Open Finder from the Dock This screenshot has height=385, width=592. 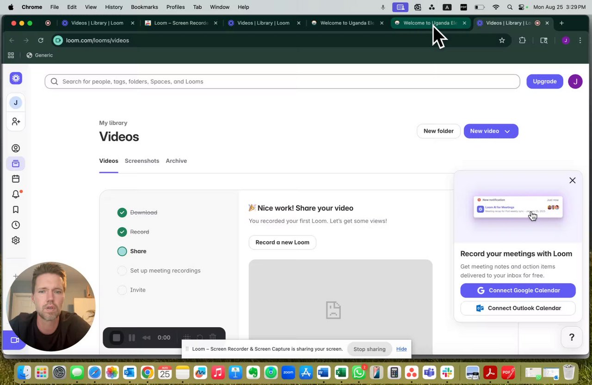[x=24, y=372]
